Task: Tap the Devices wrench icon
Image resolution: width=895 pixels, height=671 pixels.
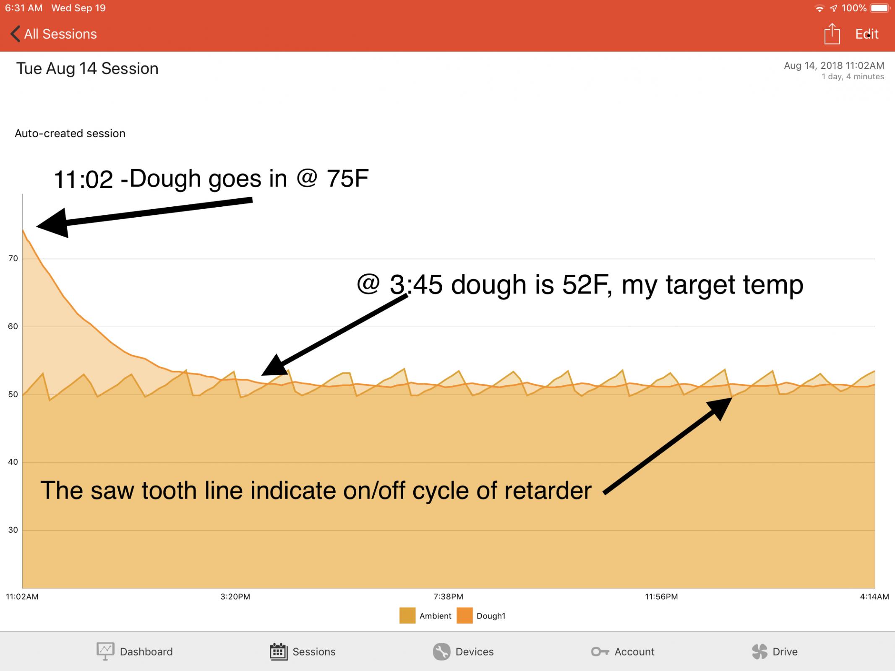Action: 441,651
